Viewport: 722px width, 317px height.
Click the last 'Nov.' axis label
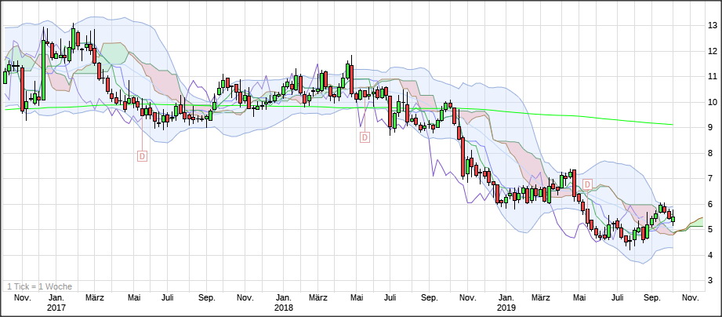click(690, 297)
